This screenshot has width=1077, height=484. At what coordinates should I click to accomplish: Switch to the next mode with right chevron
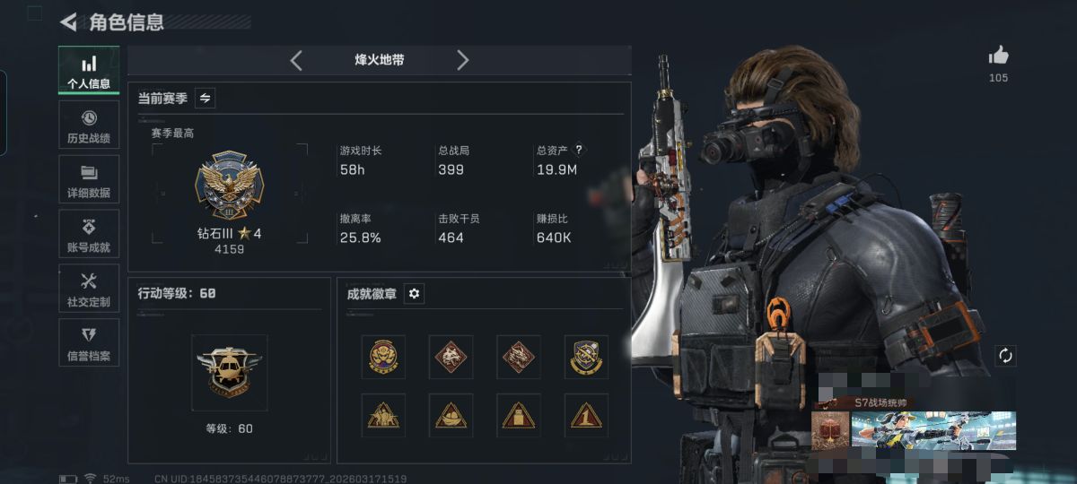[462, 61]
